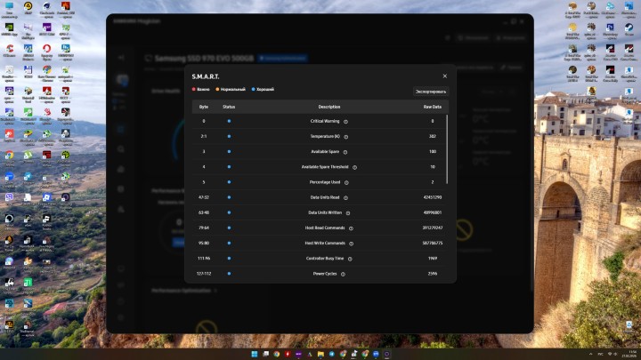Click the Available Spare Threshold description text
The image size is (641, 360).
325,167
